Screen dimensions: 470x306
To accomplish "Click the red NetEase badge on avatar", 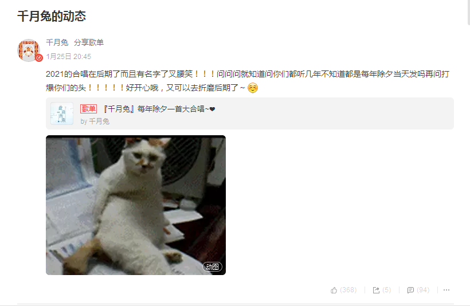I will [x=39, y=58].
